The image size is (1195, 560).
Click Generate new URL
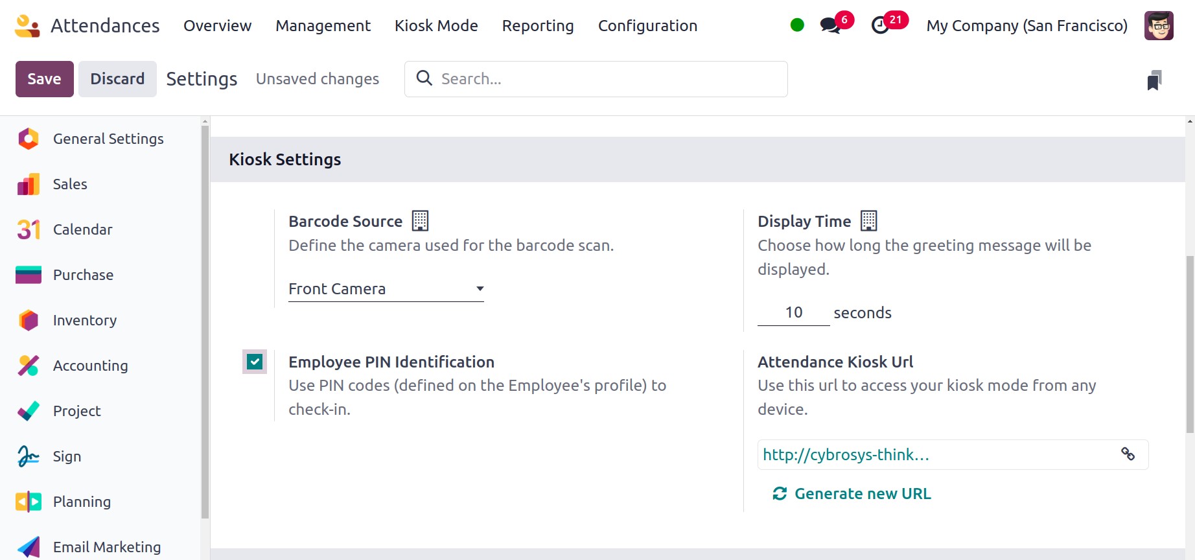pyautogui.click(x=852, y=494)
